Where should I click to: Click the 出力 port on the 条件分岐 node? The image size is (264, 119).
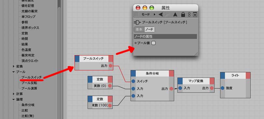(172, 89)
